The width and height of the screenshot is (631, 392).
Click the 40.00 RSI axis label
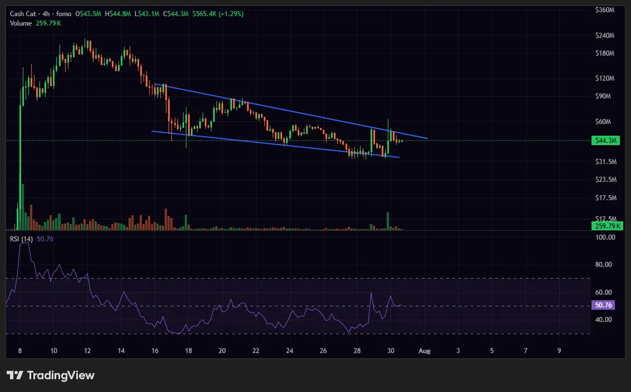[x=603, y=320]
